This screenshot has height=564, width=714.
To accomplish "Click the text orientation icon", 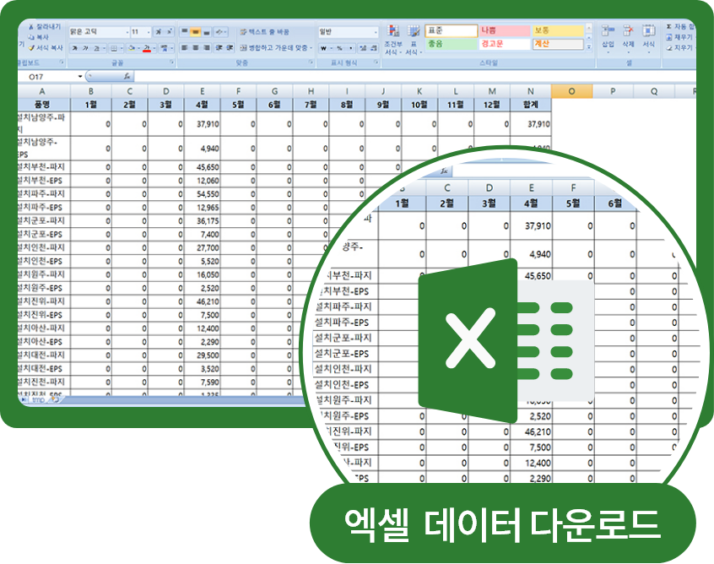I will (220, 32).
